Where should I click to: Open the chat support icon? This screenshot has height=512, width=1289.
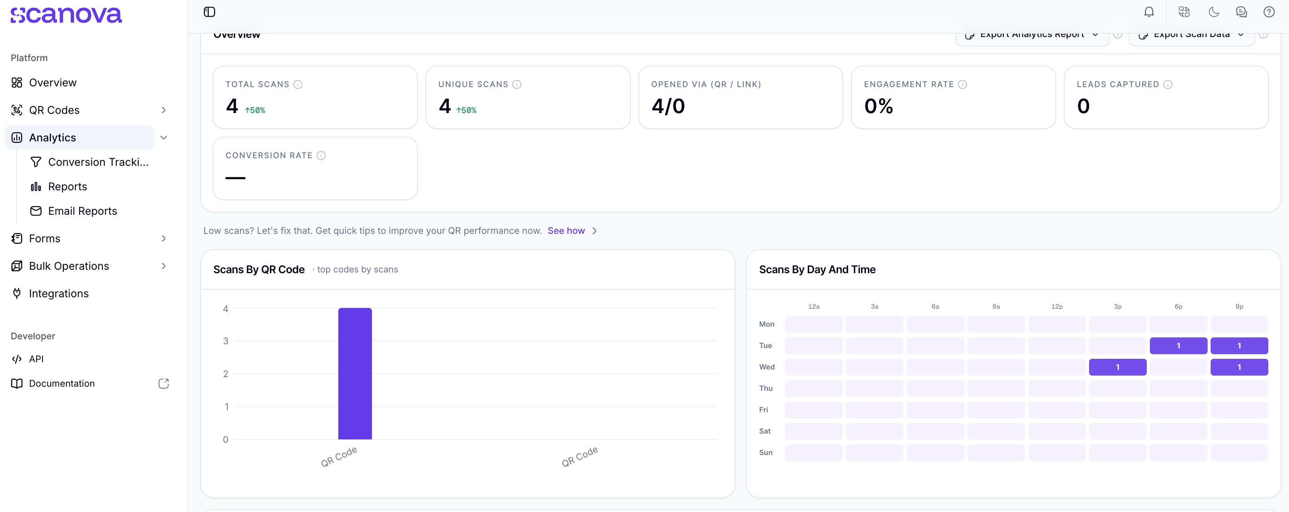tap(1241, 12)
